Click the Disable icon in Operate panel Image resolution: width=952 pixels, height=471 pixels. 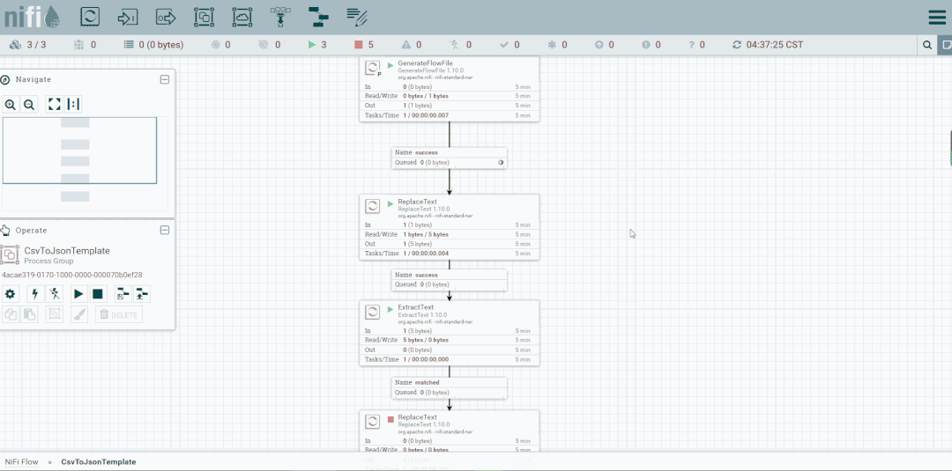55,295
